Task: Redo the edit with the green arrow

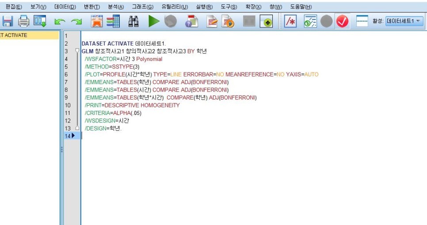Action: [x=76, y=22]
